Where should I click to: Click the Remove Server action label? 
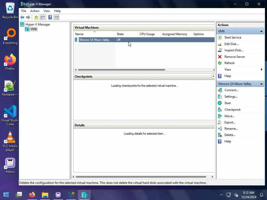[235, 57]
